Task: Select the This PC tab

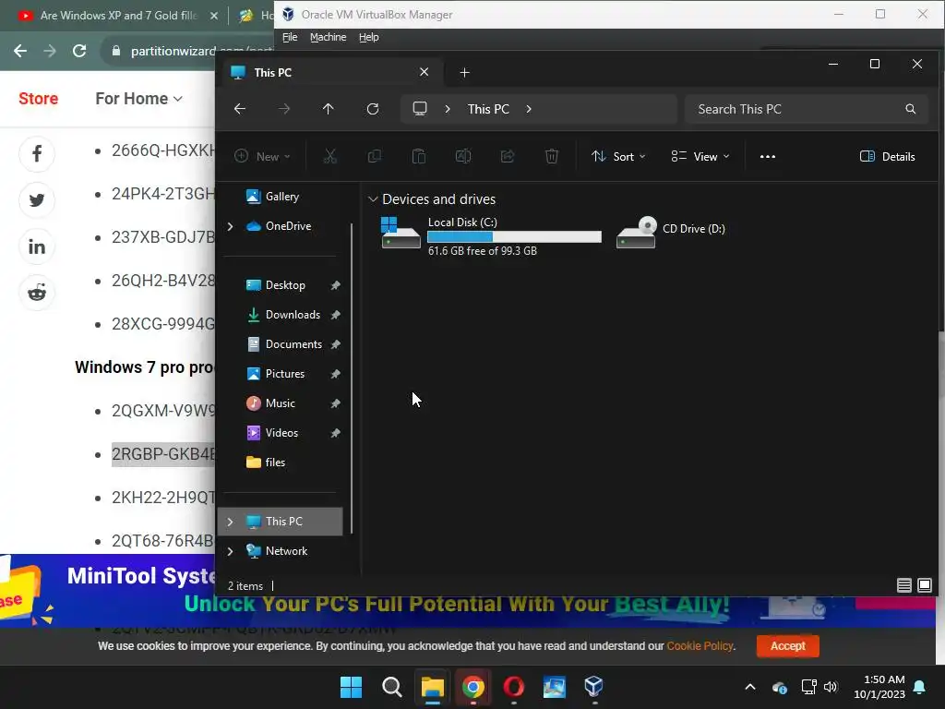Action: pyautogui.click(x=330, y=72)
